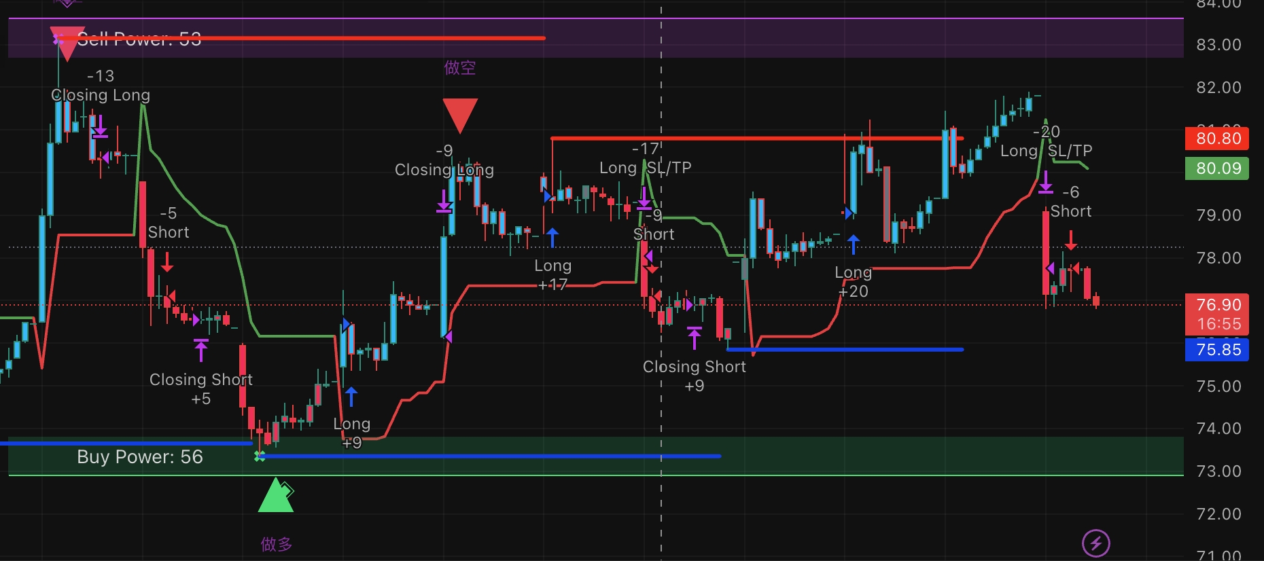1264x561 pixels.
Task: Select the Long +17 label
Action: point(552,275)
